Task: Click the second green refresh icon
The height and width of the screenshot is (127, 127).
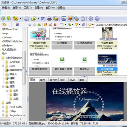Action: pos(9,18)
